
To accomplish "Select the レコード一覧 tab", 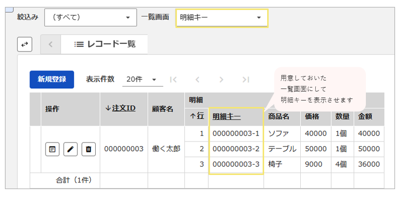I will pyautogui.click(x=104, y=44).
